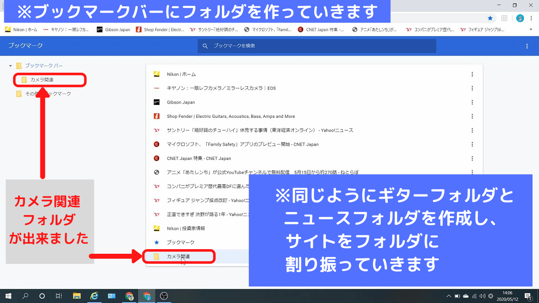Open the more menu for キヤノン row
539x303 pixels.
pyautogui.click(x=472, y=88)
